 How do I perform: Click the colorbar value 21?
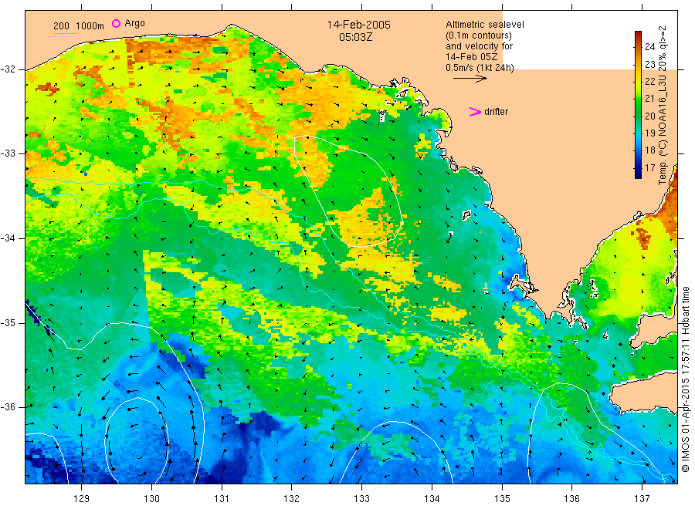click(649, 98)
